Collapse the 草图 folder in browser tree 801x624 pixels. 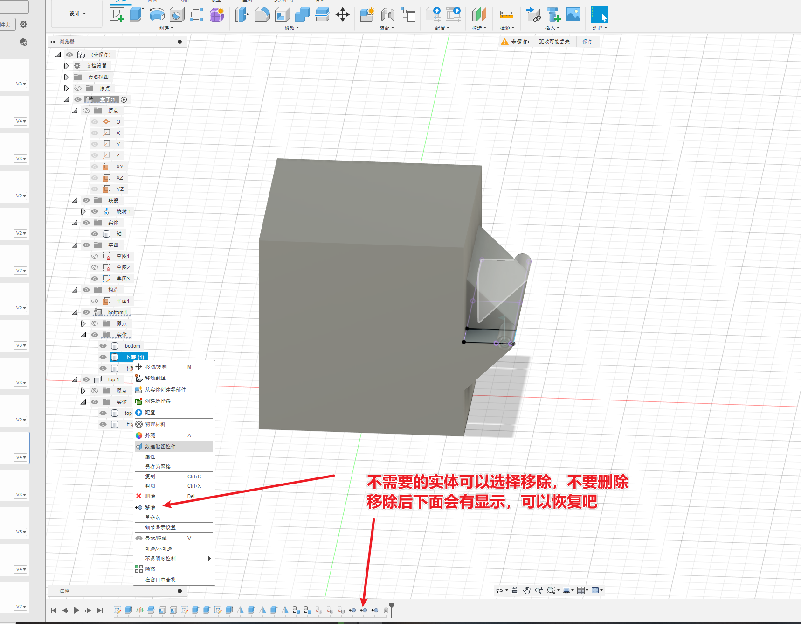pos(75,245)
